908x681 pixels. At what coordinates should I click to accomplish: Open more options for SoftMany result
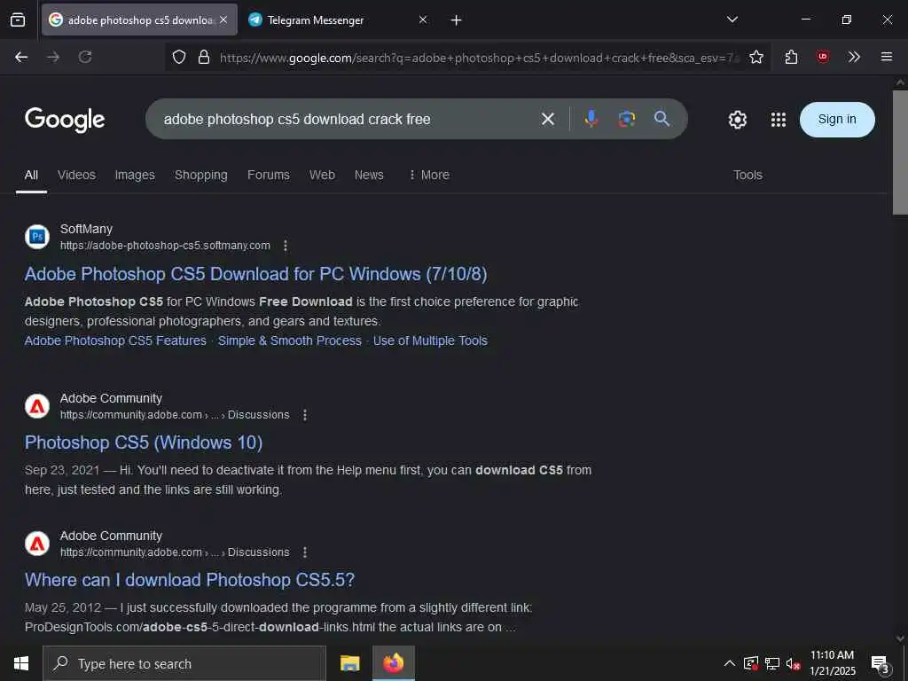tap(286, 246)
